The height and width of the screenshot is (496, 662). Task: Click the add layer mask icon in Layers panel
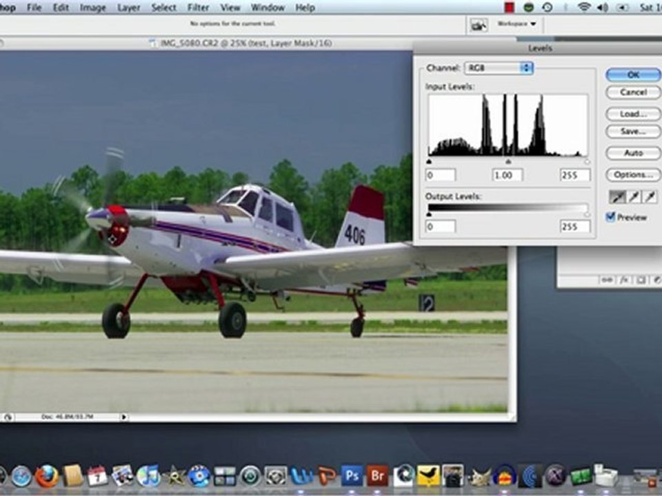point(641,280)
